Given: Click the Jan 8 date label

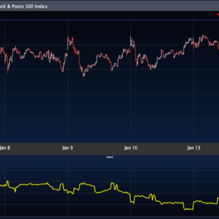Looking at the screenshot, I should coord(5,148).
